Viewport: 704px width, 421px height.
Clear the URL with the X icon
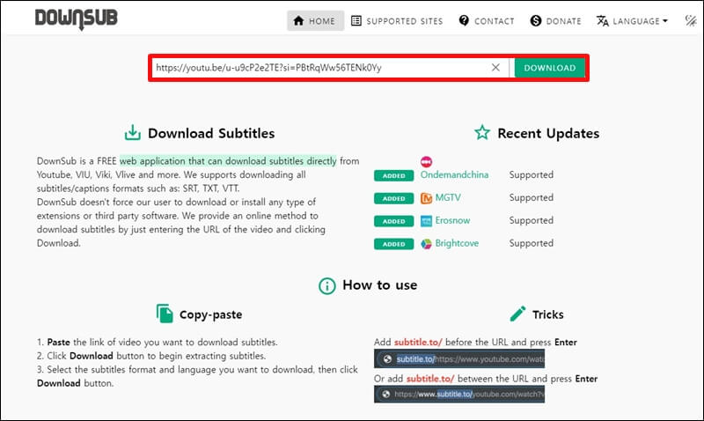click(x=495, y=68)
